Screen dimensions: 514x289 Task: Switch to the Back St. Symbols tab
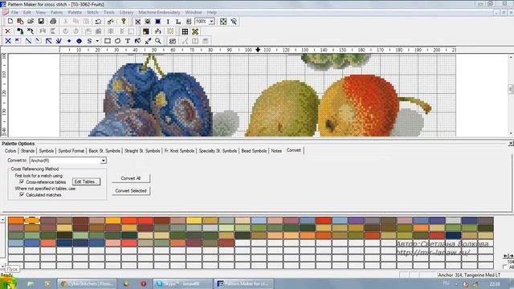pos(104,151)
